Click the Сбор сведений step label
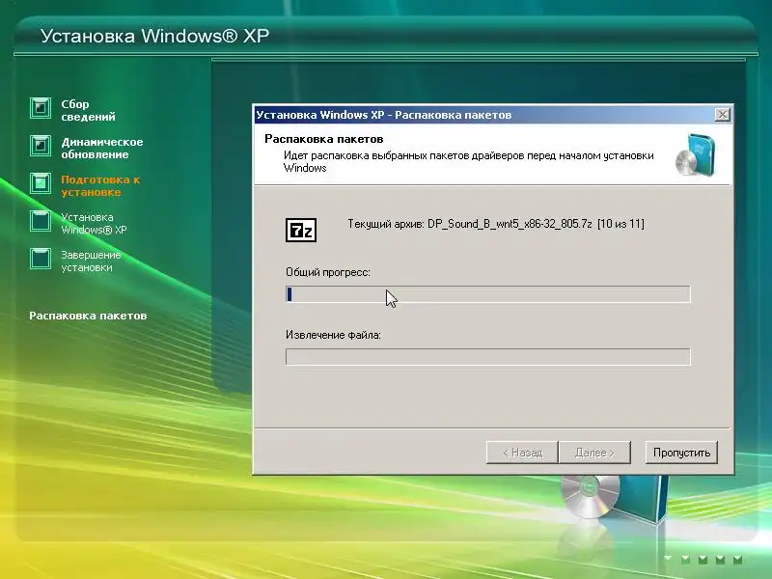The width and height of the screenshot is (772, 579). 88,110
